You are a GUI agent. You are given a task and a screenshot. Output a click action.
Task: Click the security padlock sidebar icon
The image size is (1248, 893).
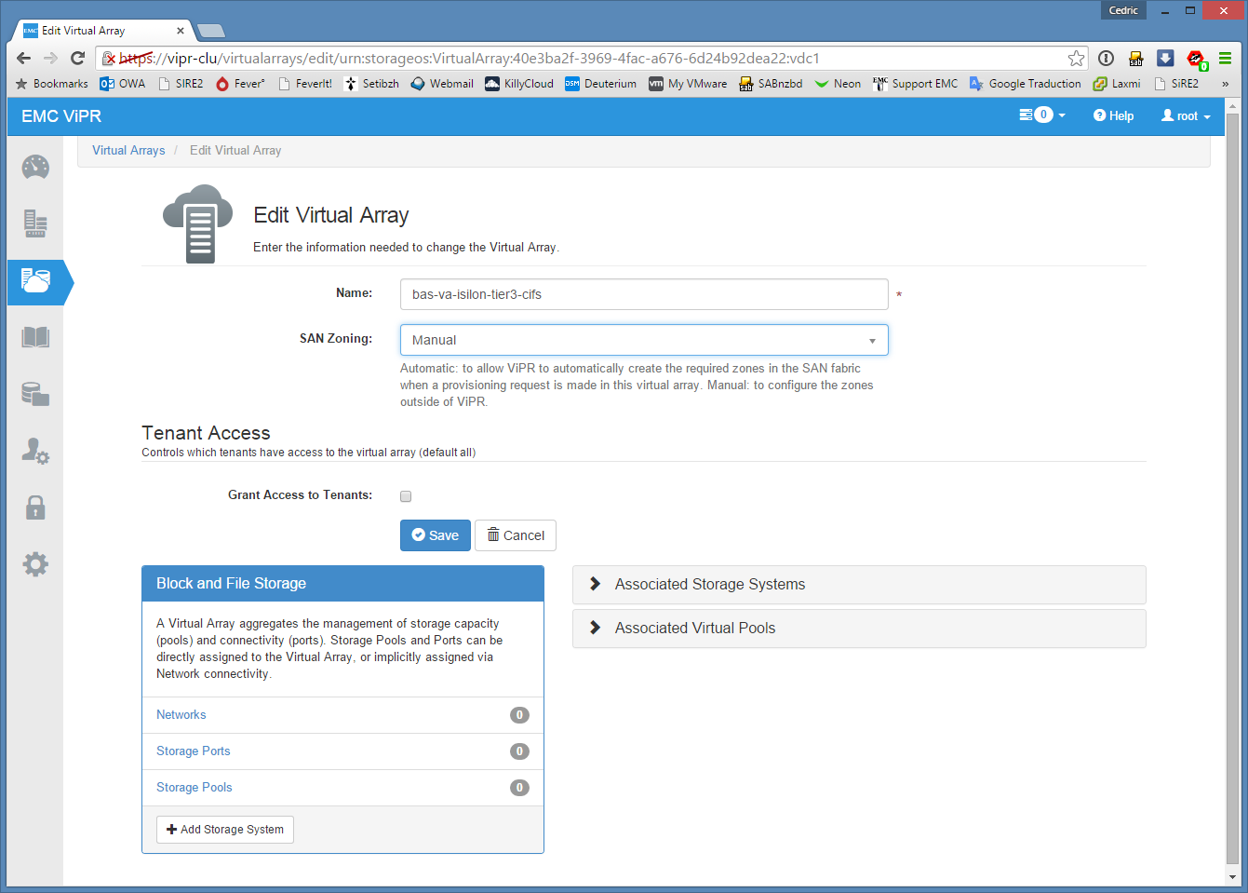35,507
